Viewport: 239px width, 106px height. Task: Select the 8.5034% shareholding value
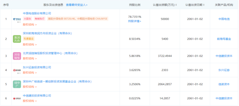135,39
